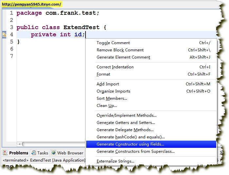
Task: Click the closing brace on line 5
Action: pos(18,42)
